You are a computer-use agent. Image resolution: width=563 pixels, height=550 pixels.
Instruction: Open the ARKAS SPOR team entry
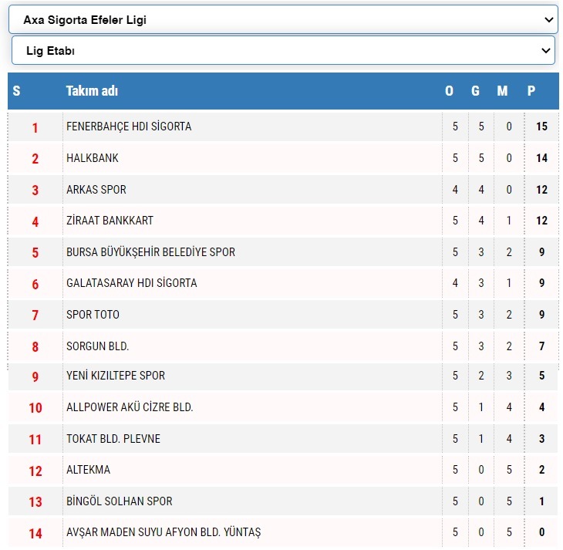96,190
